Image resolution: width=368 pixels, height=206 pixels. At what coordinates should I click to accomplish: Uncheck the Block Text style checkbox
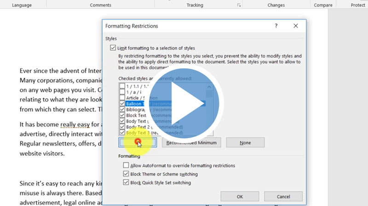(x=122, y=115)
